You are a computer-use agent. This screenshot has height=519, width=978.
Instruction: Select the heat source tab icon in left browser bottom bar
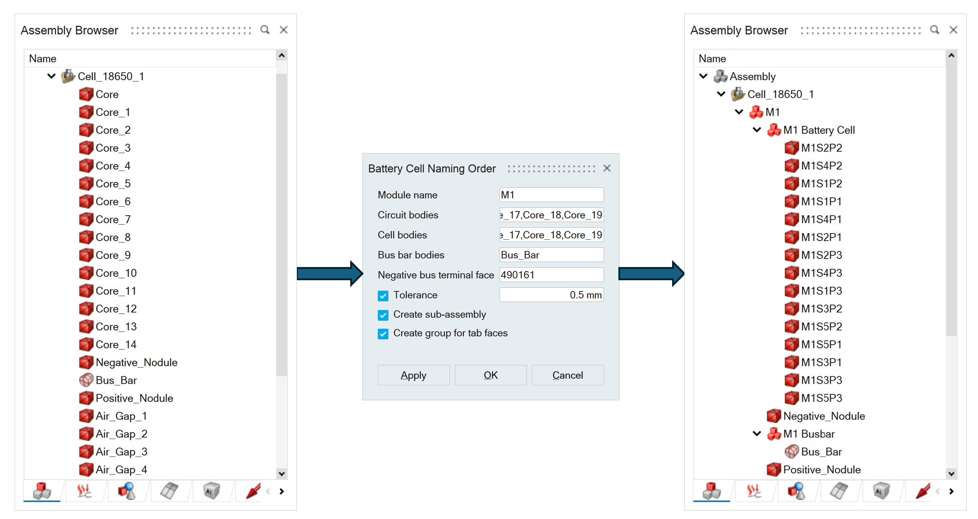(84, 491)
